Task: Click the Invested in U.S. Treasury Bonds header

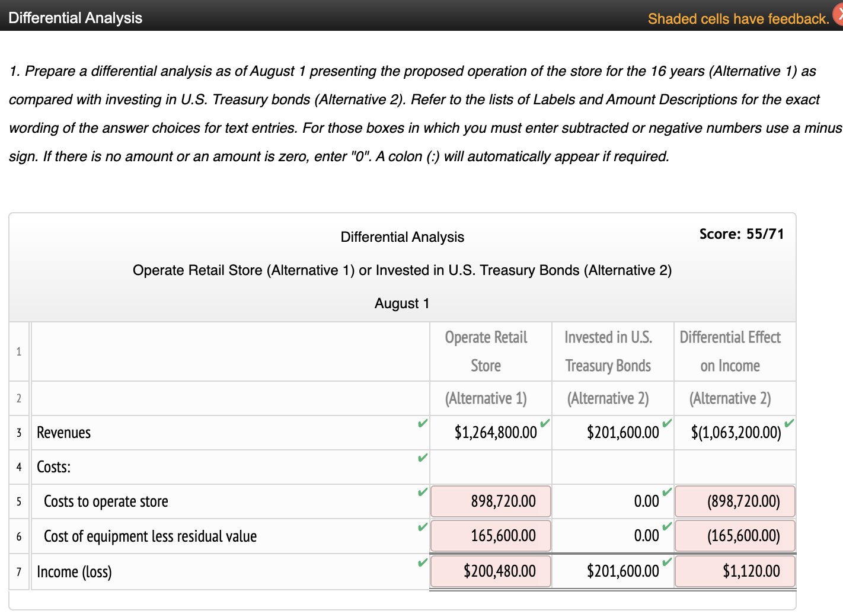Action: click(608, 351)
